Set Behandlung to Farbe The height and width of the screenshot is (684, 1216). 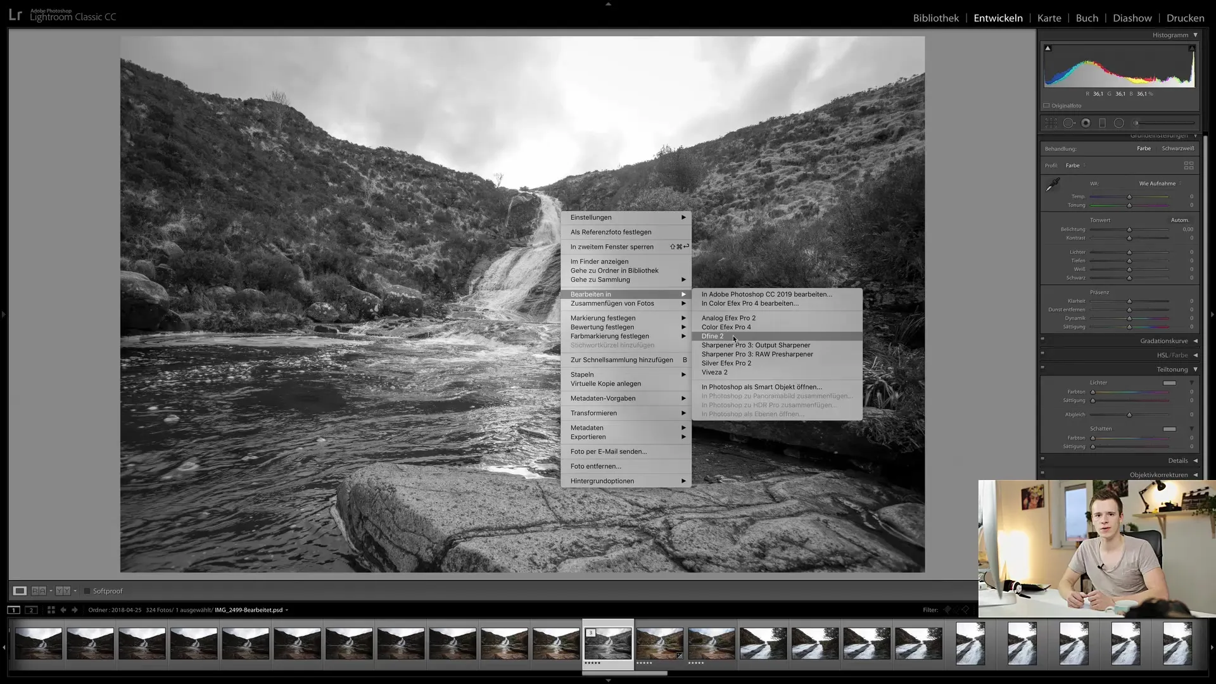tap(1144, 149)
